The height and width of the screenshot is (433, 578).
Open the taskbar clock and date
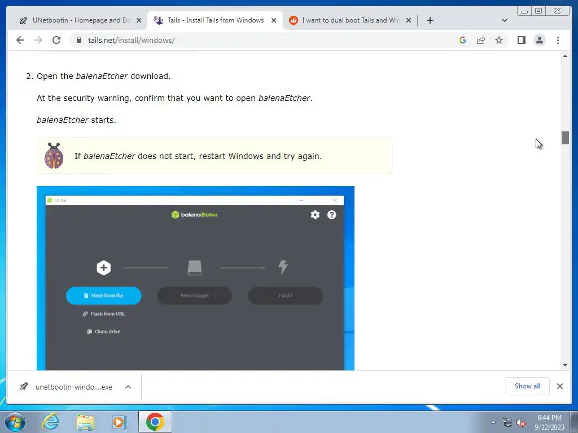[549, 422]
